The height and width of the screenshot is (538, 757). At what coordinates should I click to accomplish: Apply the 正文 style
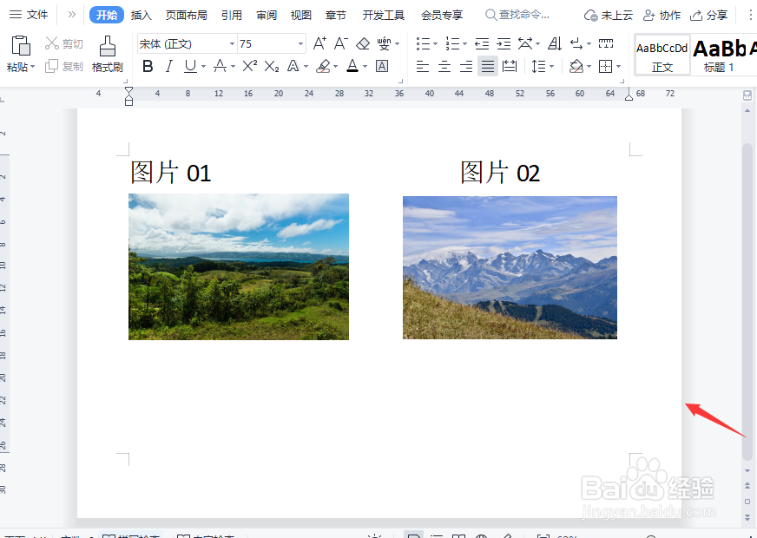click(662, 55)
